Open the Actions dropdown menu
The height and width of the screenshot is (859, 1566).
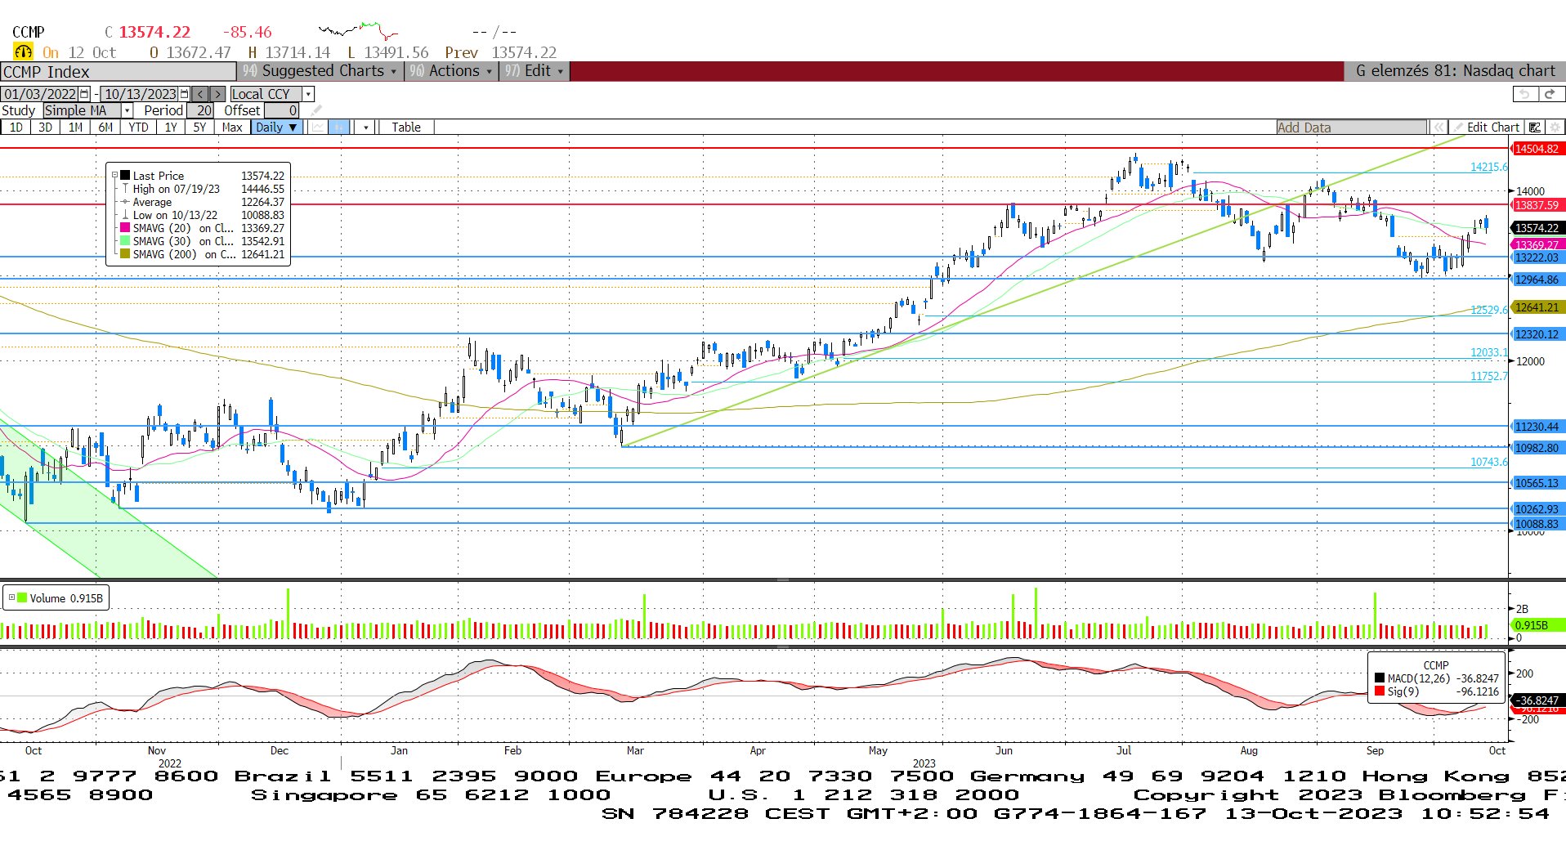(452, 71)
